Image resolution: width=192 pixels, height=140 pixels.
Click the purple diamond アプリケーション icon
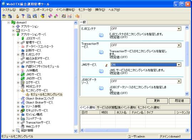[x=18, y=26]
